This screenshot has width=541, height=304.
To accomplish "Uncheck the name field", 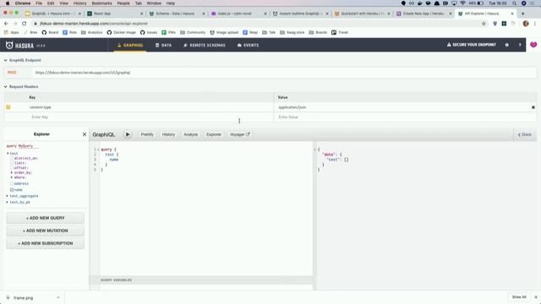I will click(12, 189).
